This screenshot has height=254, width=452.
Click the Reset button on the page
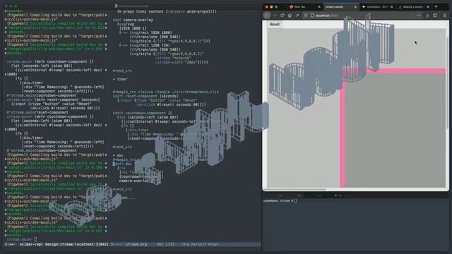point(275,25)
